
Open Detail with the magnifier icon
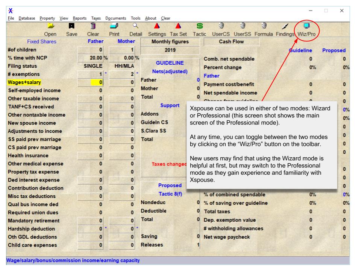136,26
